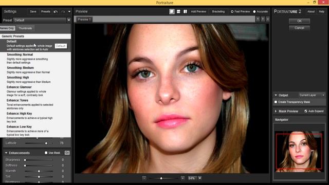This screenshot has width=329, height=185.
Task: Click Add Preview button
Action: tap(198, 11)
